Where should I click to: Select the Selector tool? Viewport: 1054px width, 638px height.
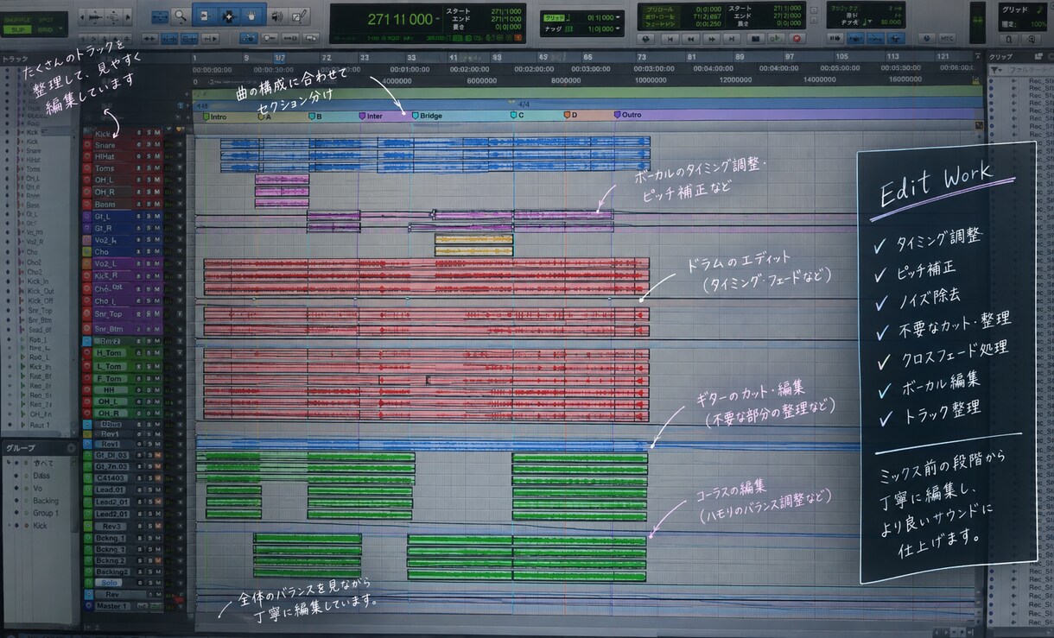[x=229, y=16]
